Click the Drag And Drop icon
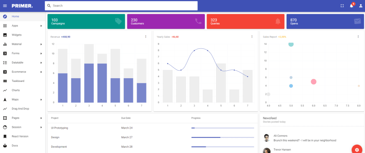365x153 pixels. (x=5, y=109)
